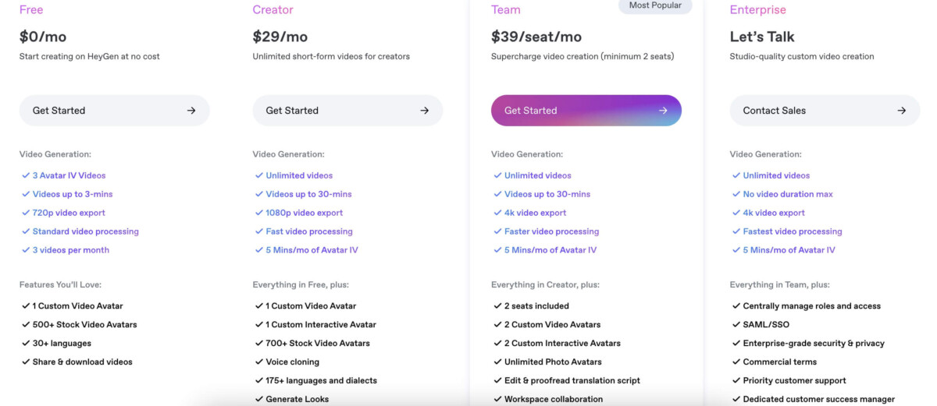Click the 1080p video export feature
This screenshot has width=937, height=406.
click(x=305, y=213)
